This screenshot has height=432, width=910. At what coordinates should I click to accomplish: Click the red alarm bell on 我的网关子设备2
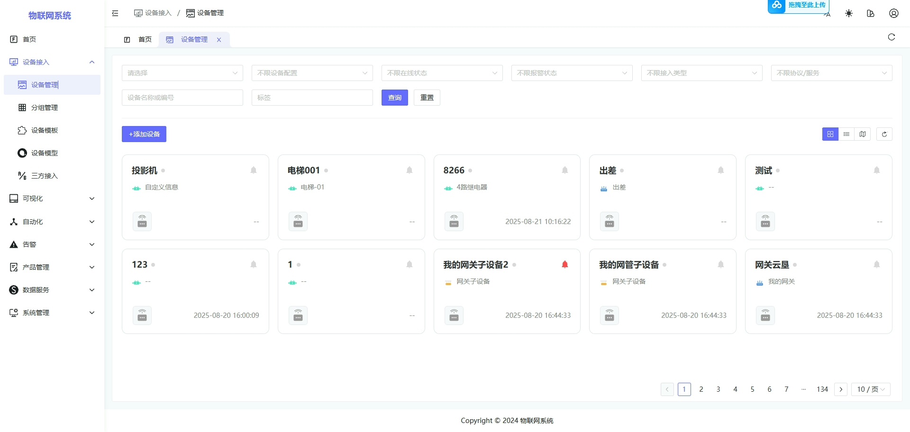564,264
